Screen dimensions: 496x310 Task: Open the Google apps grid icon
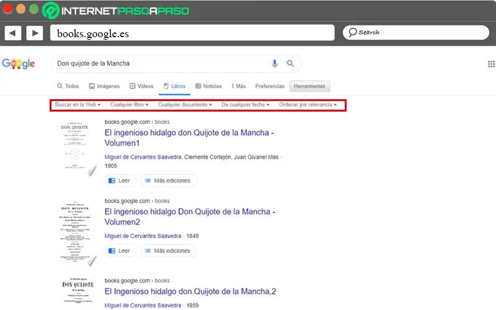(x=491, y=64)
